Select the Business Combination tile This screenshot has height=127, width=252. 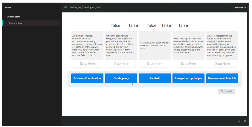[x=87, y=78]
